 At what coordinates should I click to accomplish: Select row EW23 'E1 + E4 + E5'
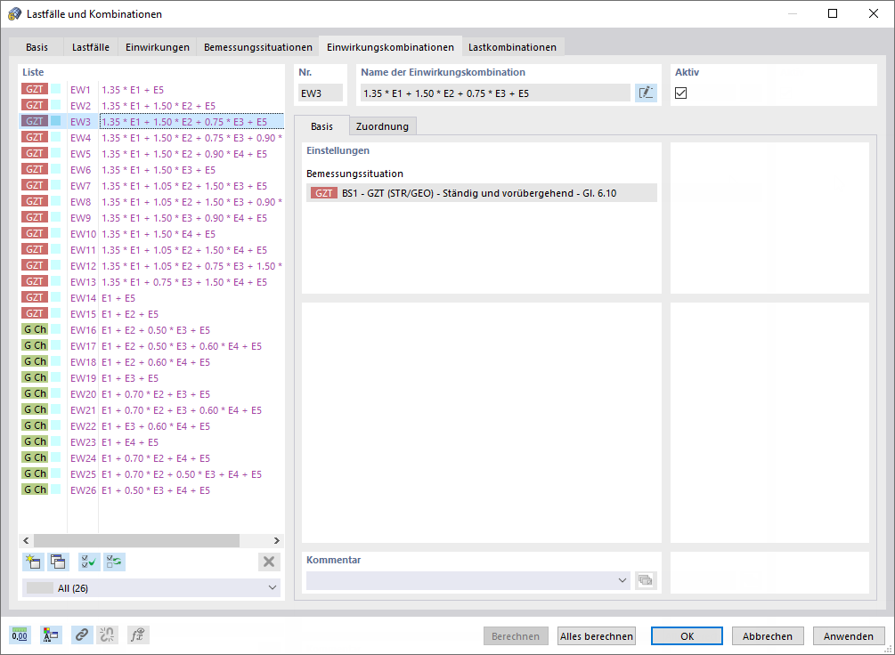(x=151, y=441)
